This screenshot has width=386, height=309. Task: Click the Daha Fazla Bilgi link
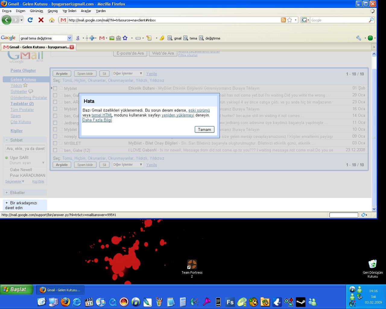tap(97, 120)
